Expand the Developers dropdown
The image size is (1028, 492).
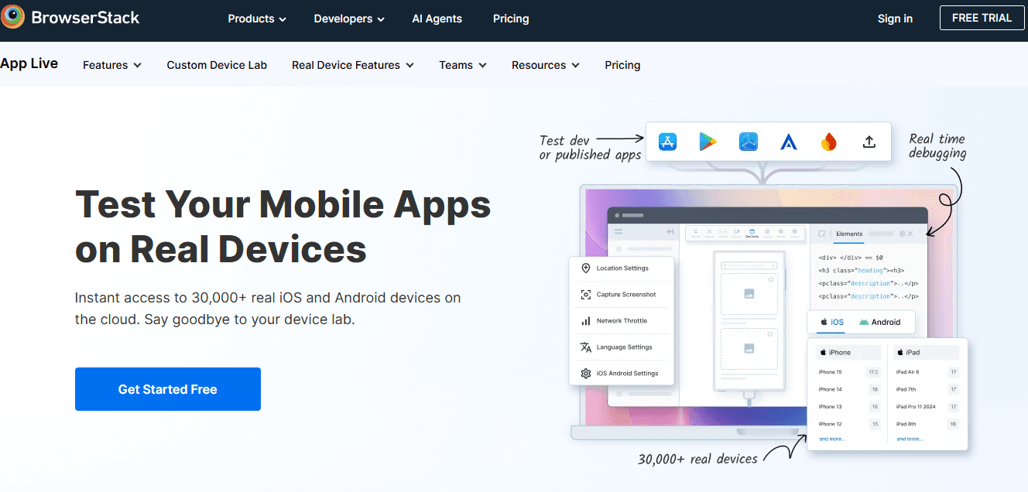point(350,19)
